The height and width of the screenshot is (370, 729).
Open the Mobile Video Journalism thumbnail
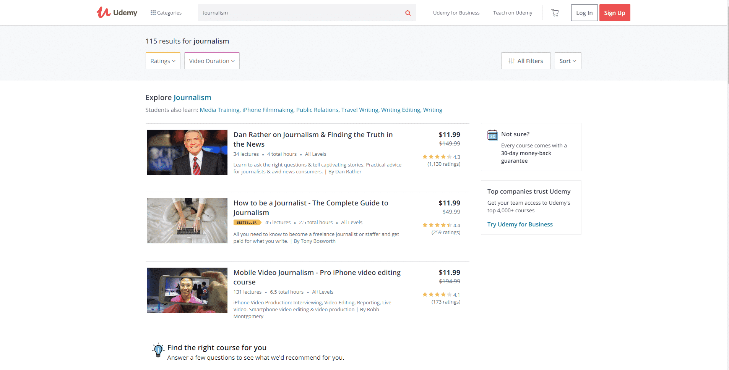(187, 290)
